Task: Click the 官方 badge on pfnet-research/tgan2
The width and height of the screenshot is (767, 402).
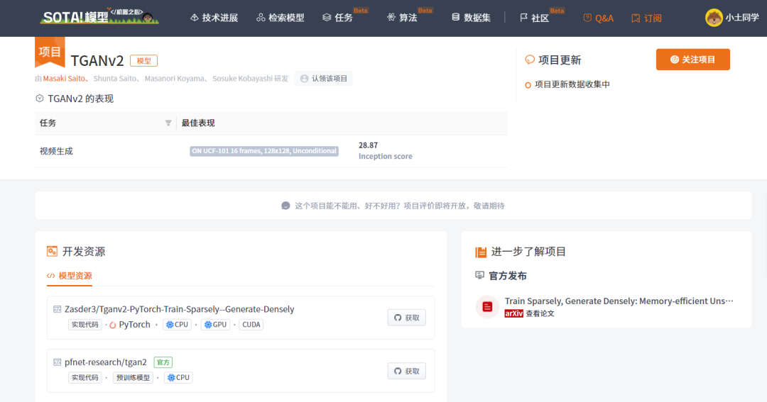Action: (x=163, y=362)
